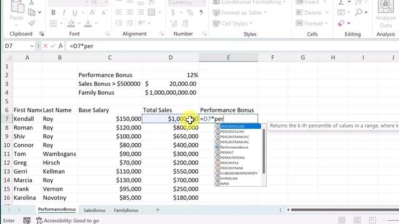Click the Fill down icon in Editing
Viewport: 399px width, 224px height.
(341, 12)
